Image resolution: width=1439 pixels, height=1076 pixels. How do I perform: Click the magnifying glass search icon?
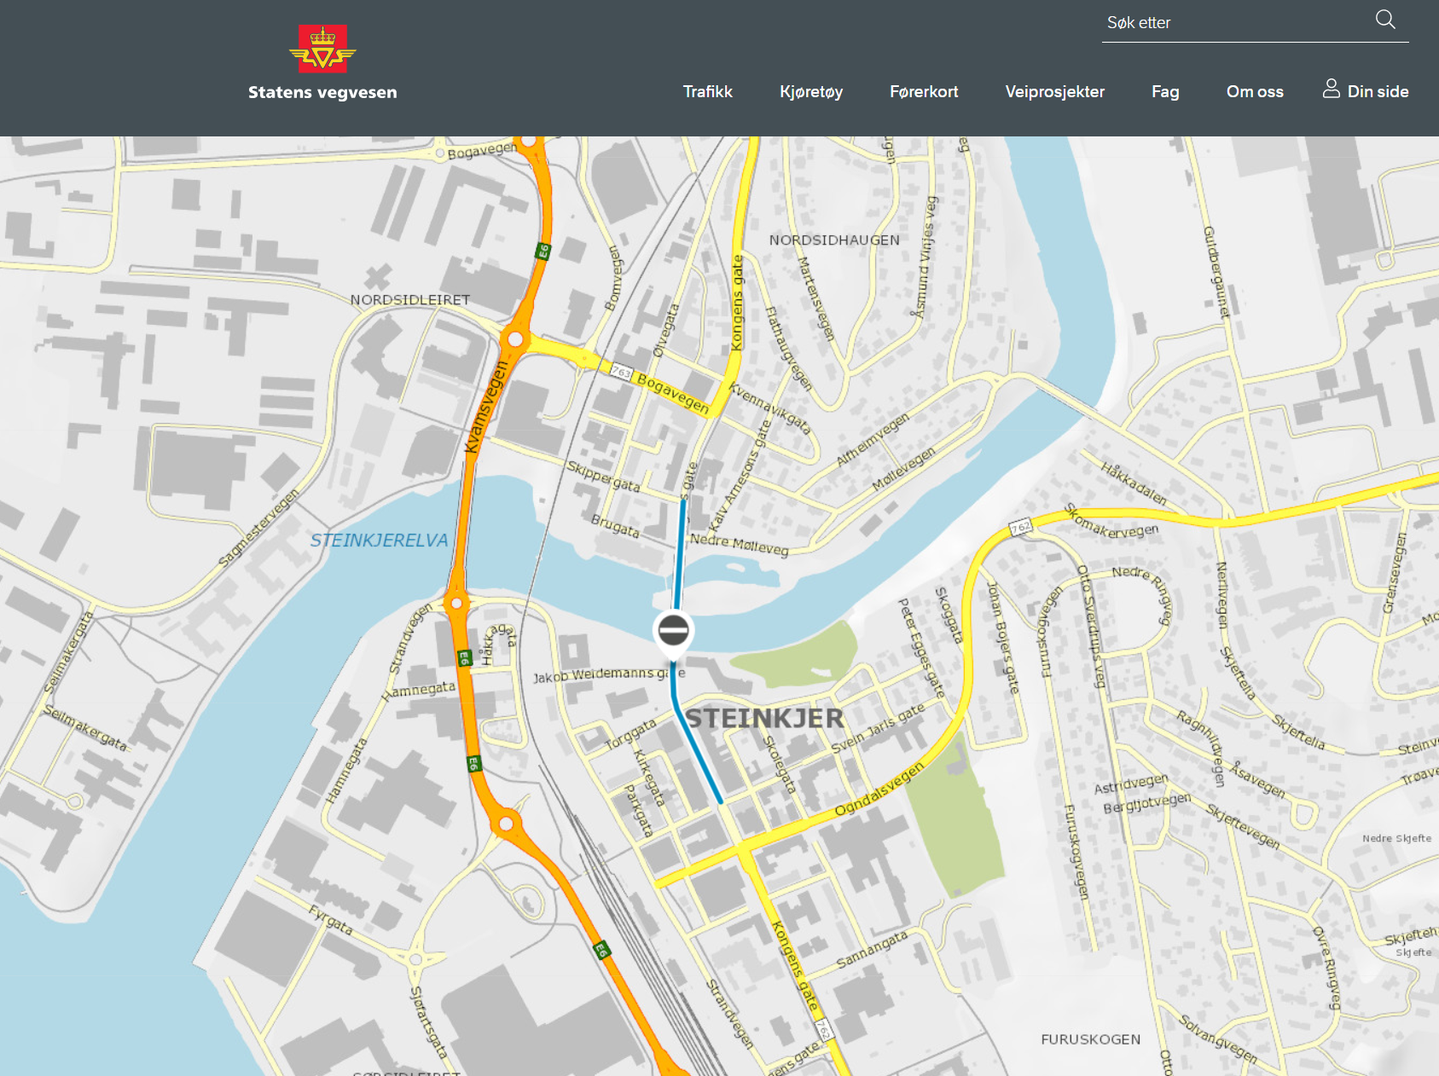(x=1385, y=20)
